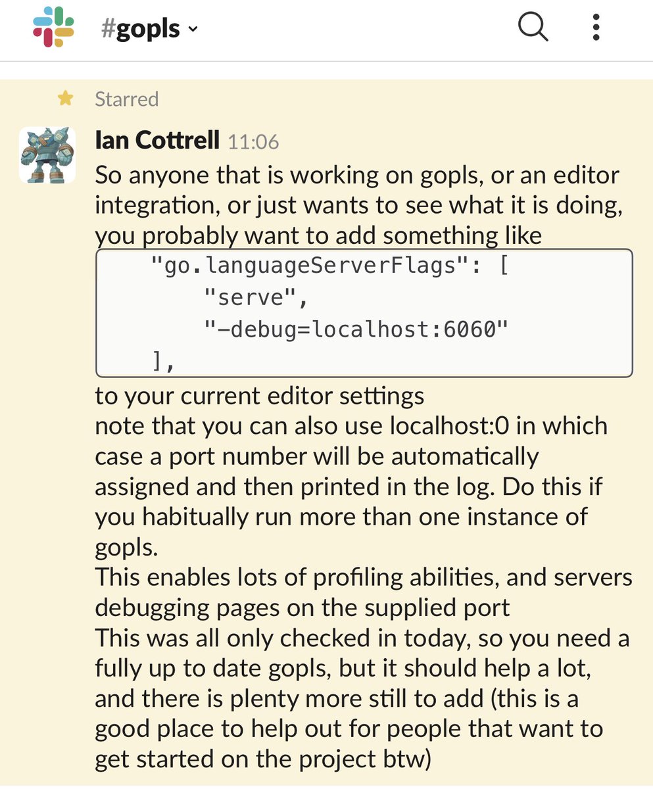Open Ian Cottrell's profile from username
The height and width of the screenshot is (789, 653).
[x=157, y=140]
